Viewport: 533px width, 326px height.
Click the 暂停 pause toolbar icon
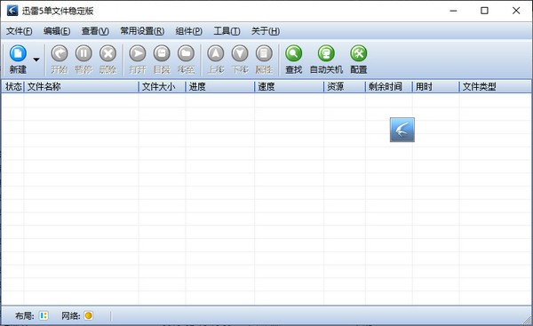pyautogui.click(x=84, y=53)
